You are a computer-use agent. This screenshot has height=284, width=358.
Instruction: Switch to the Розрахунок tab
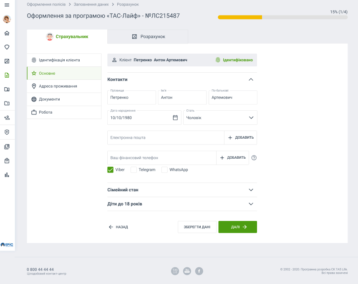tap(148, 37)
